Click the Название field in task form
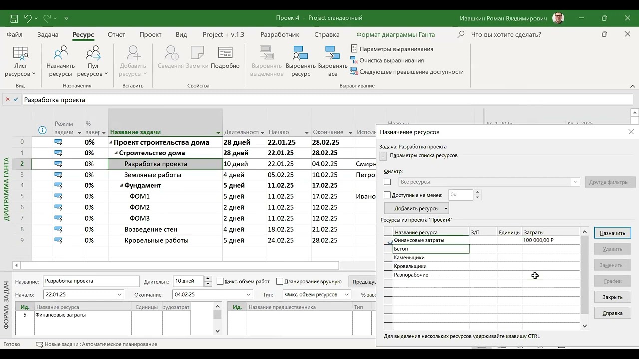The height and width of the screenshot is (359, 639). tap(90, 281)
